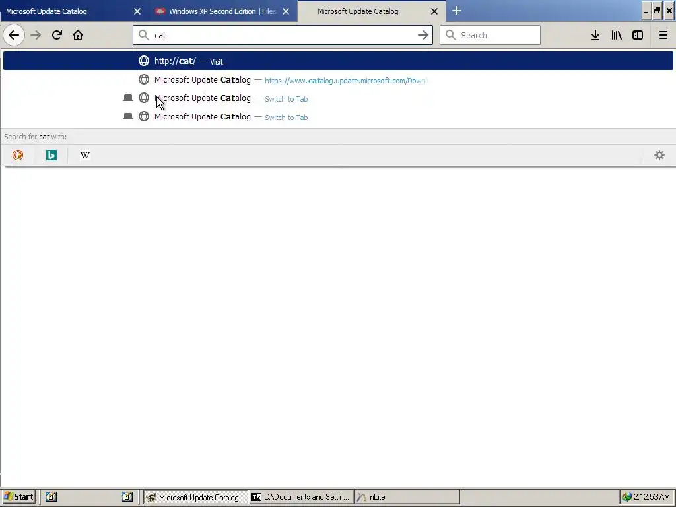Switch to Windows XP Second Edition tab

[223, 11]
